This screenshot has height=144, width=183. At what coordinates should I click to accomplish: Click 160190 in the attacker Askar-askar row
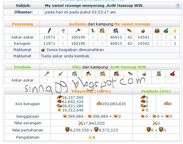(78, 37)
